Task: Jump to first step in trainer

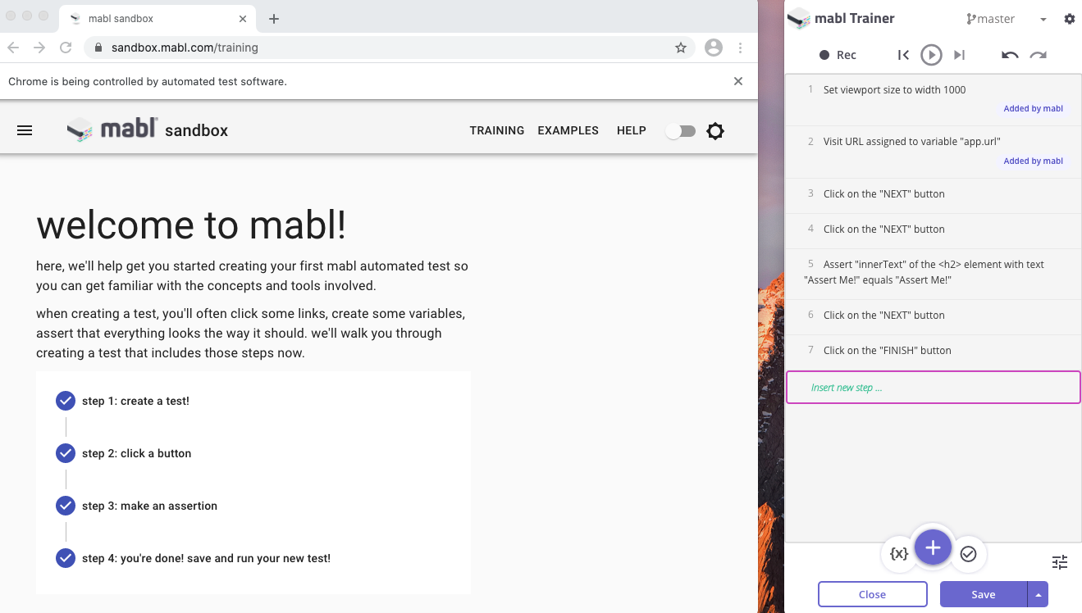Action: click(903, 55)
